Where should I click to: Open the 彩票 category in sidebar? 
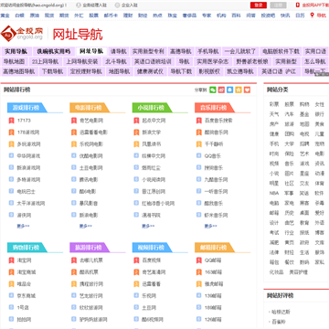[x=274, y=104]
